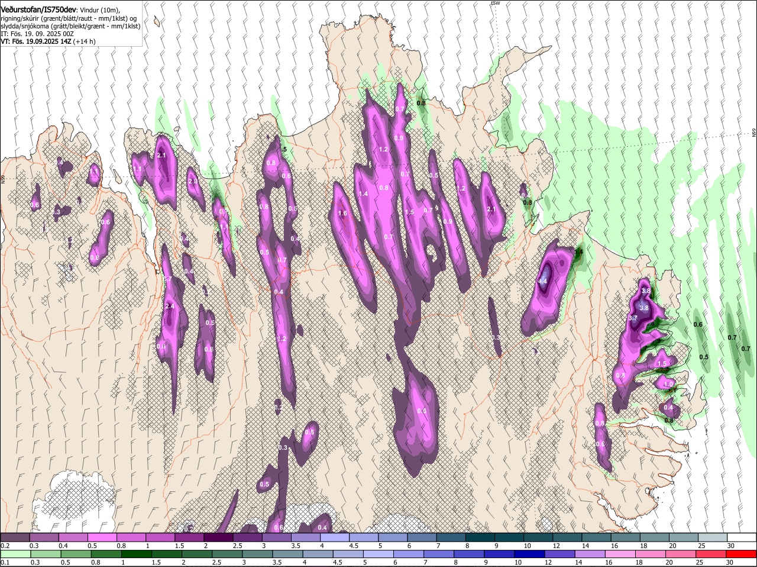
Task: Click the 4.4 precipitation peak value
Action: [x=543, y=281]
